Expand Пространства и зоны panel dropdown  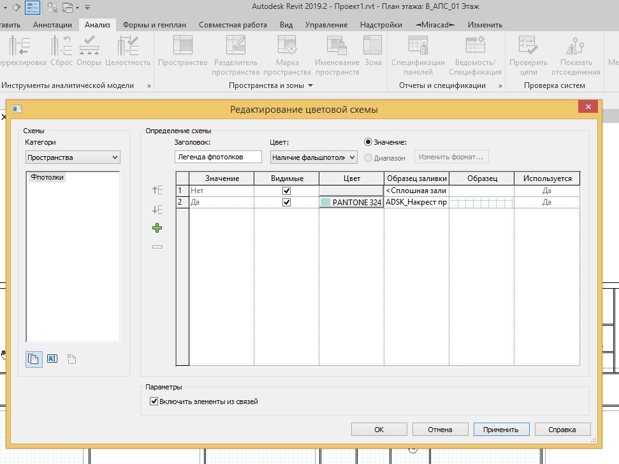tap(310, 85)
